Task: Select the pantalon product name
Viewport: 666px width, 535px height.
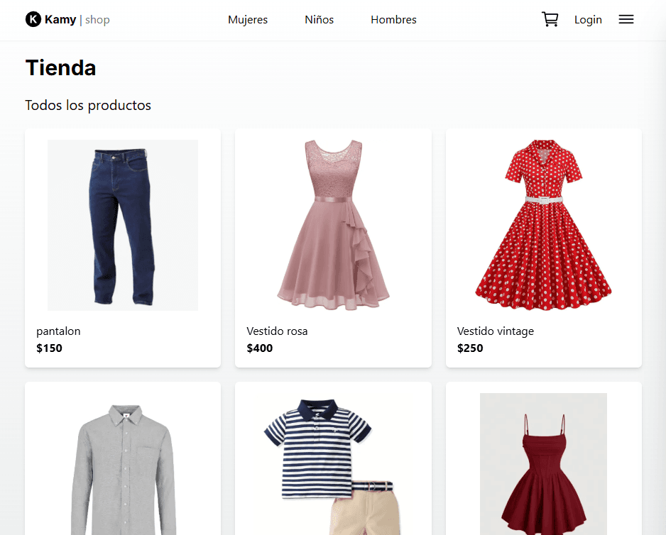Action: [58, 331]
